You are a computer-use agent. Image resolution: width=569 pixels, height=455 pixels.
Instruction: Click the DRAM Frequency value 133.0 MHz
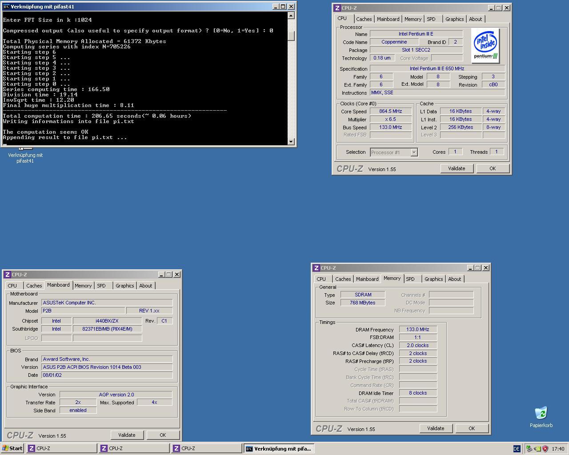click(x=418, y=329)
